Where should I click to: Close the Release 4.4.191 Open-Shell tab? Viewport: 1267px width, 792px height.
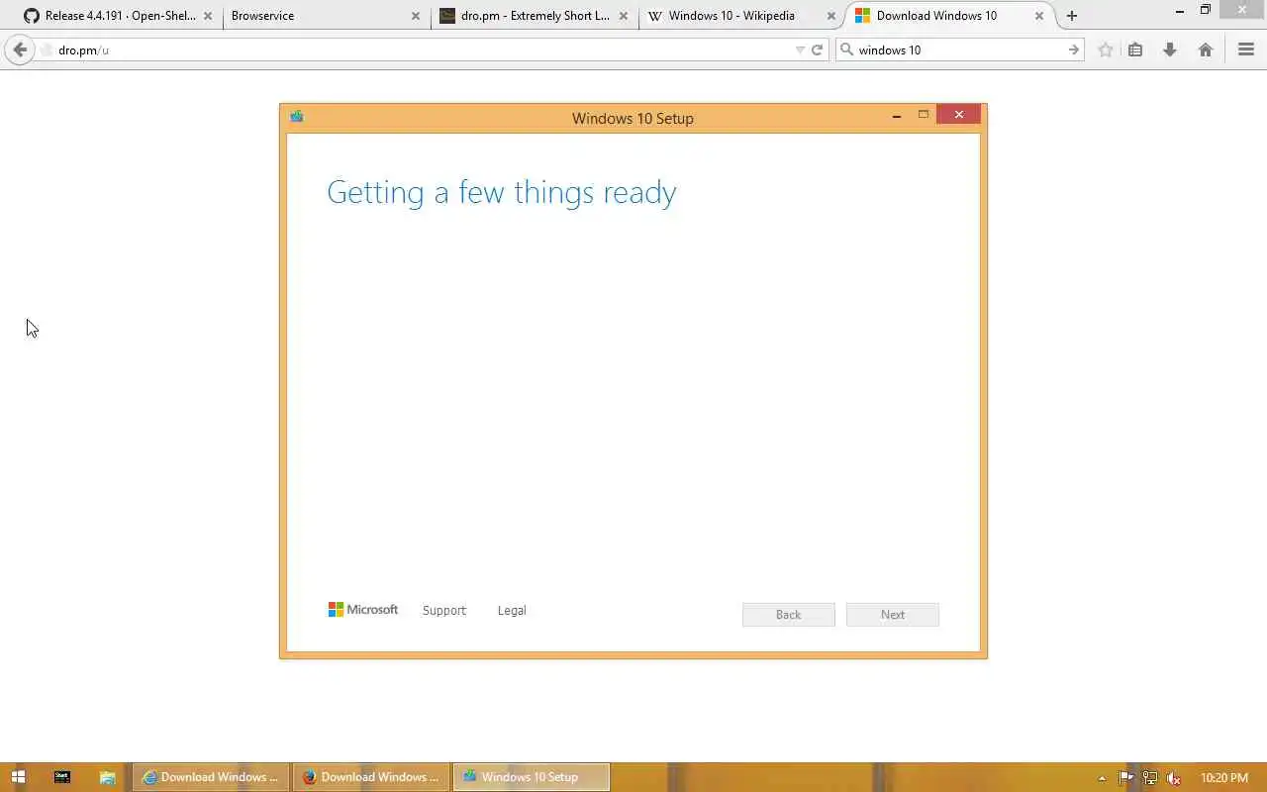pyautogui.click(x=208, y=16)
